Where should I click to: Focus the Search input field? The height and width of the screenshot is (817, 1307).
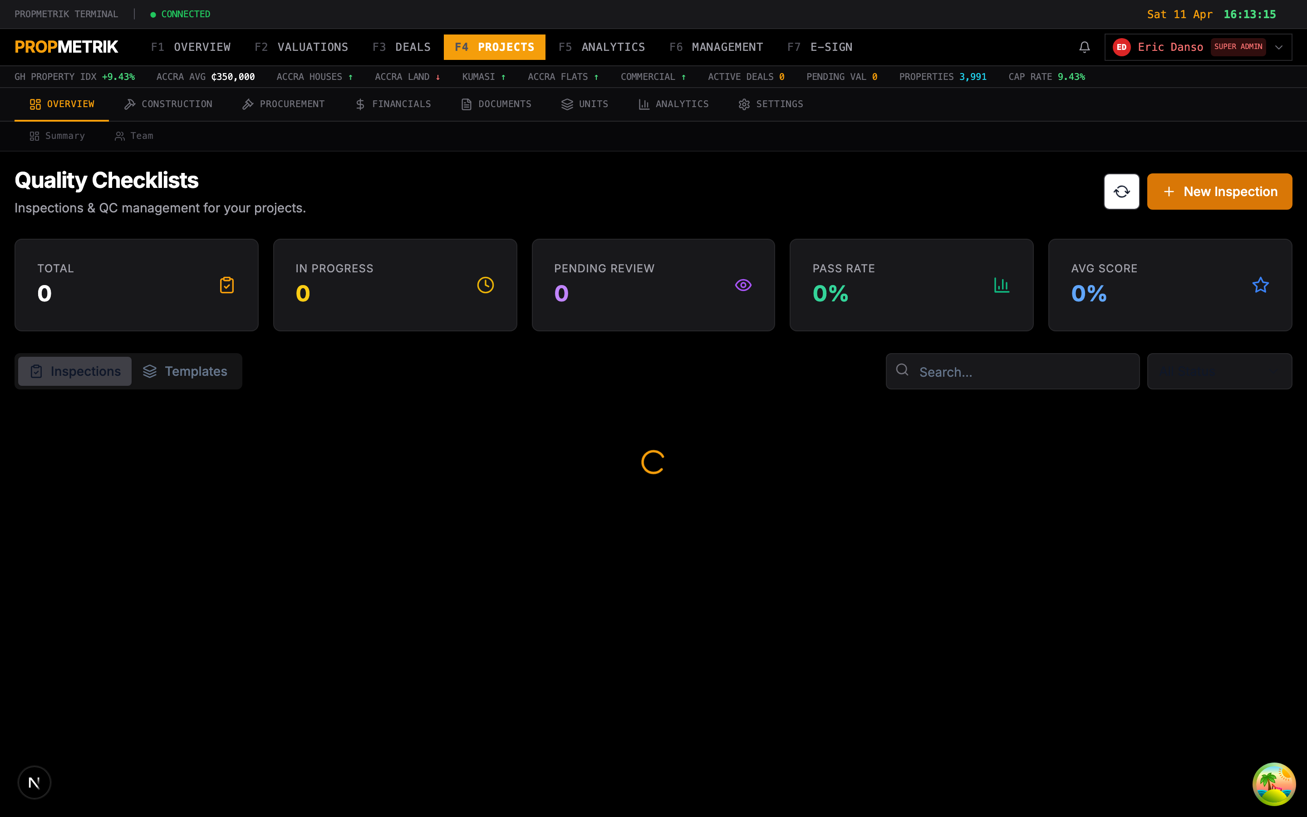tap(1012, 371)
